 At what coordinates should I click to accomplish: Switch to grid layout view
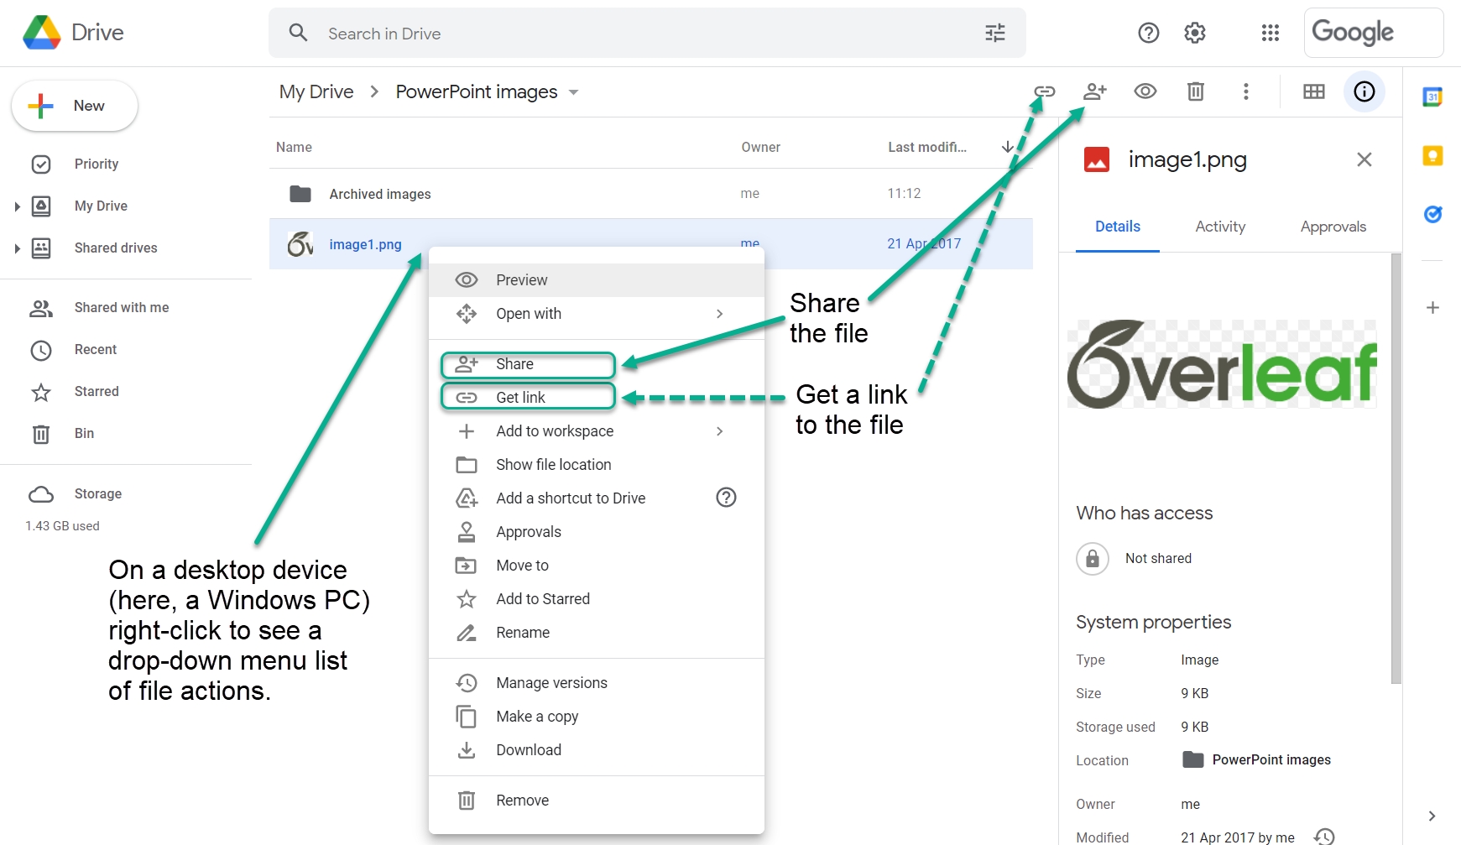coord(1313,91)
